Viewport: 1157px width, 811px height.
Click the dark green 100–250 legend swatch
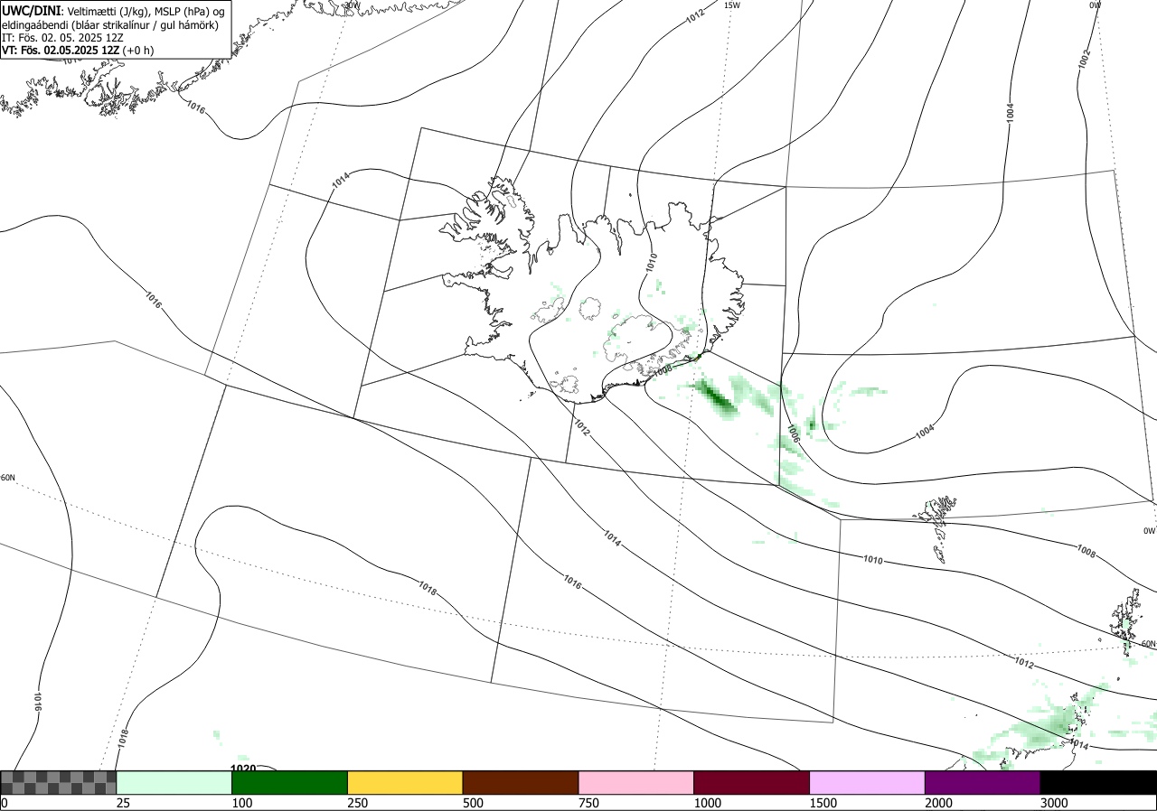click(290, 782)
